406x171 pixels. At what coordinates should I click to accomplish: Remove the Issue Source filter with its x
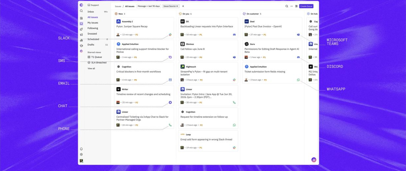(177, 6)
